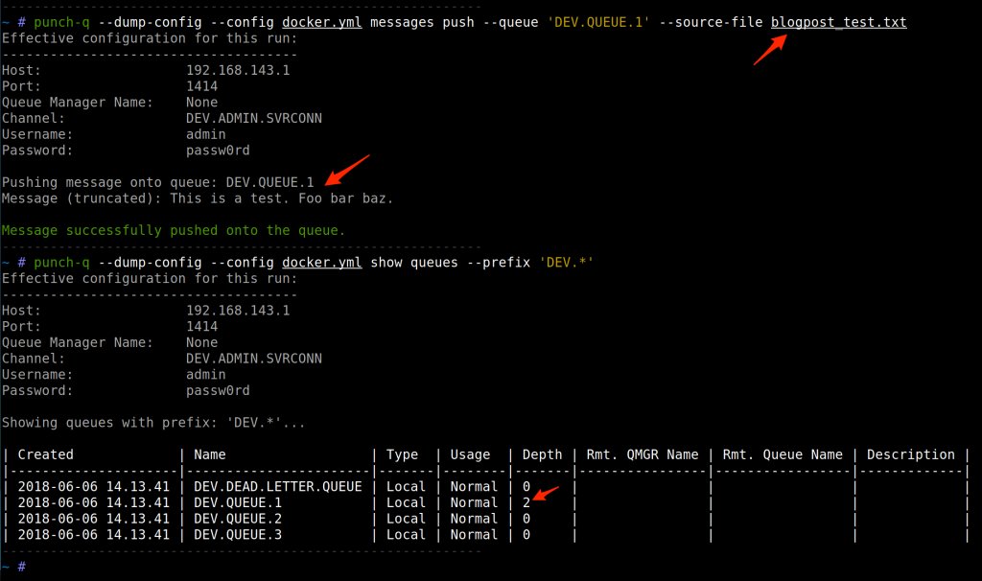This screenshot has height=581, width=982.
Task: Click the 'Rmt. Queue Name' column header
Action: (x=783, y=454)
